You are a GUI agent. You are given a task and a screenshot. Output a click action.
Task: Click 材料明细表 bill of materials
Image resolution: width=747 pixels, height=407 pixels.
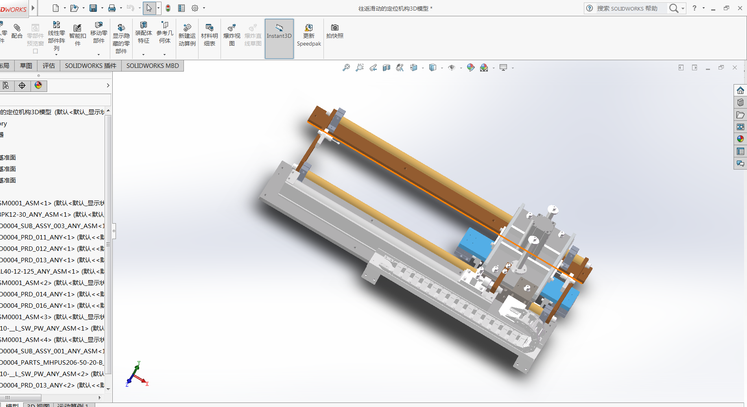[209, 35]
